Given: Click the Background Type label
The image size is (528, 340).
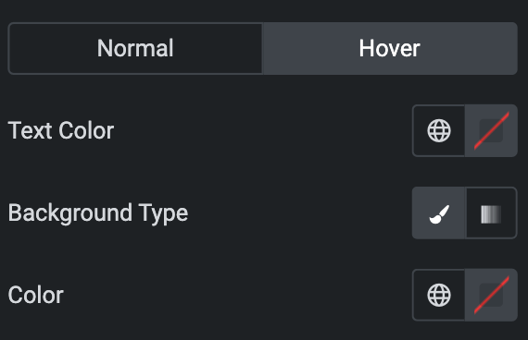Looking at the screenshot, I should pos(98,213).
